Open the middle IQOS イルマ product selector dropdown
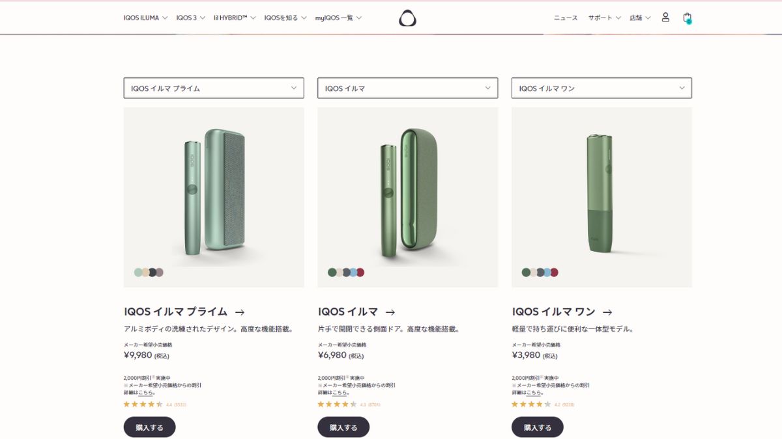 [408, 88]
